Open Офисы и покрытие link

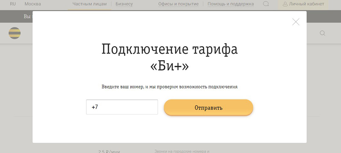tap(178, 4)
